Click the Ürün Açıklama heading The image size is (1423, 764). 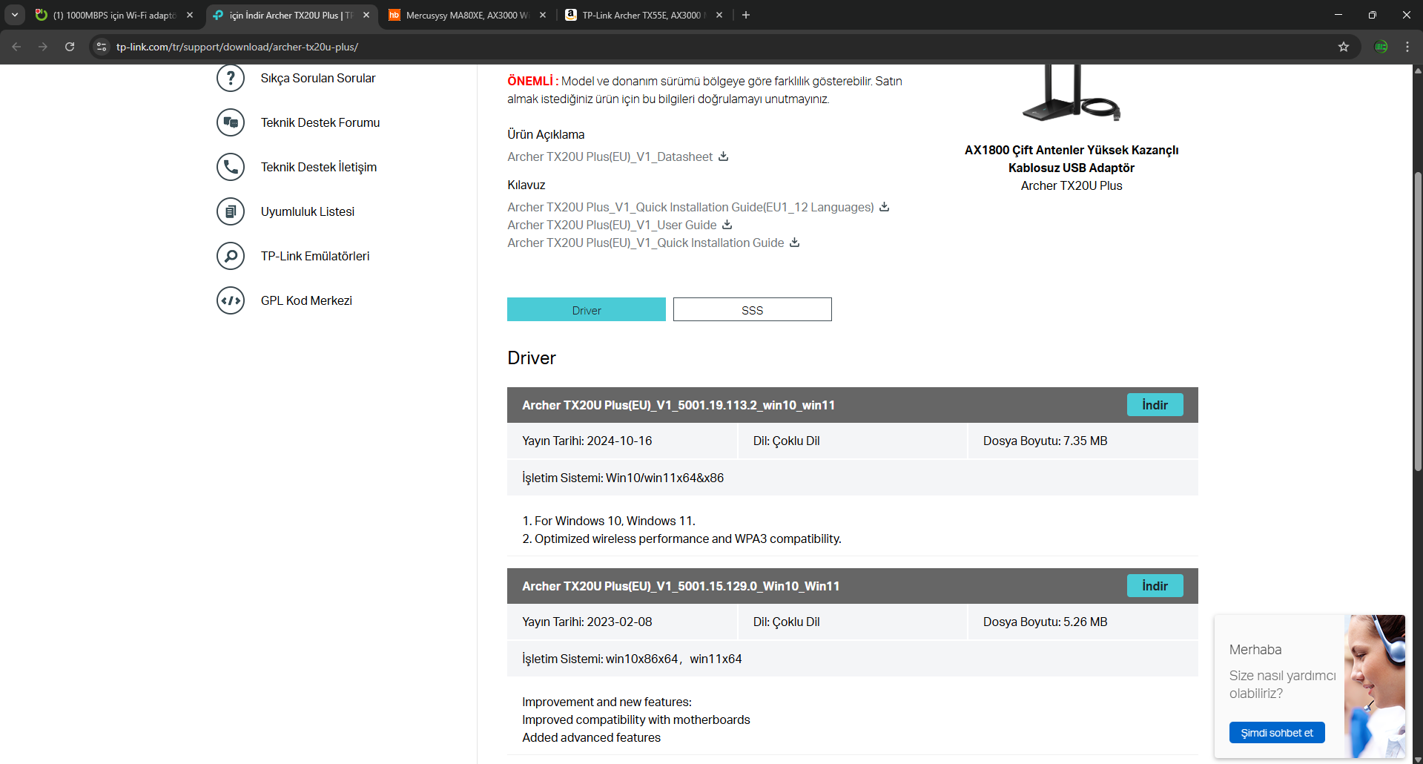point(546,134)
